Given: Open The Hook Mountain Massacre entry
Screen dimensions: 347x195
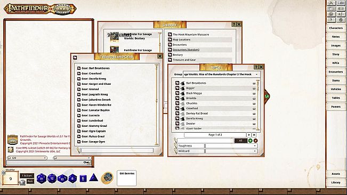Looking at the screenshot, I should [x=191, y=35].
